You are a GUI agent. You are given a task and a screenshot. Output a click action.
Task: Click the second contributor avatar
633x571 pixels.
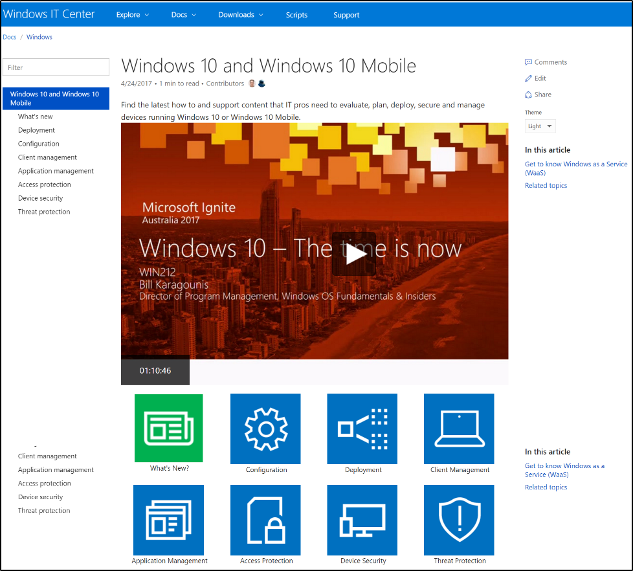coord(261,84)
